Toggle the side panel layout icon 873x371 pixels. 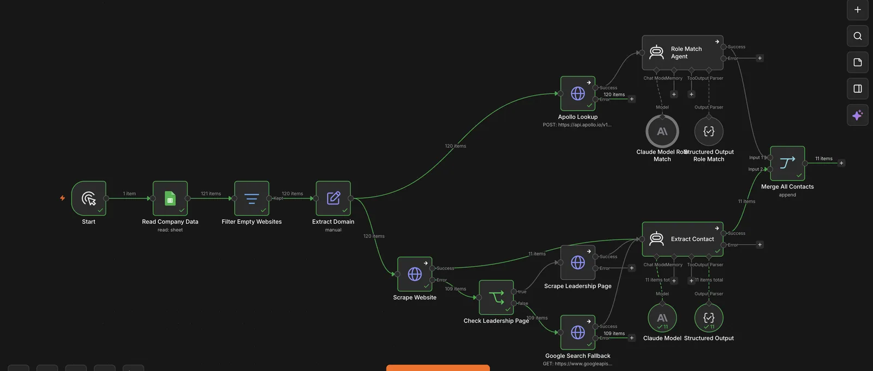(x=858, y=88)
